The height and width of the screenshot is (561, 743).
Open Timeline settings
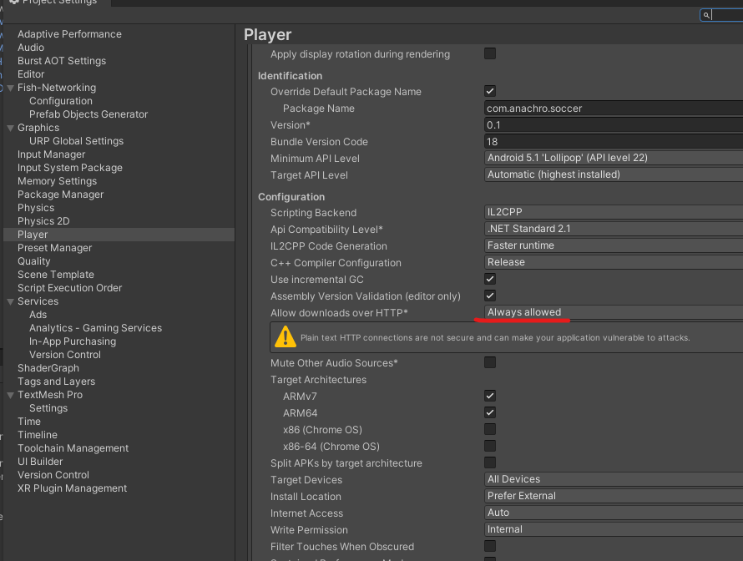[x=38, y=434]
